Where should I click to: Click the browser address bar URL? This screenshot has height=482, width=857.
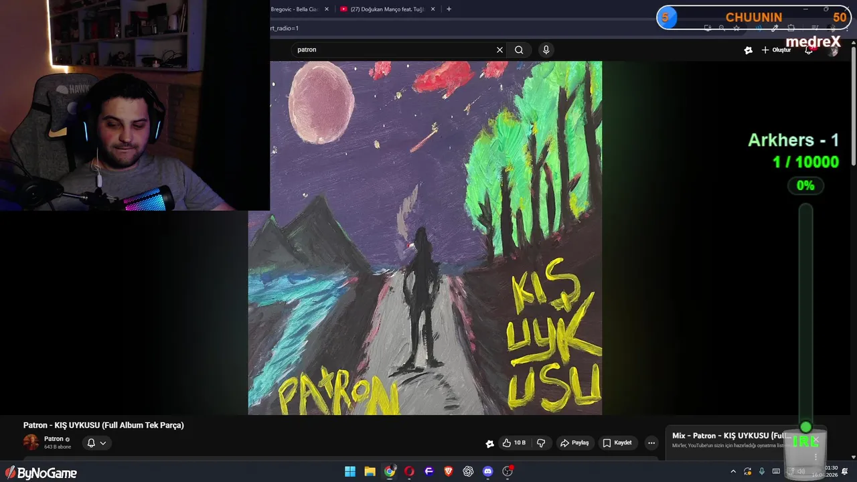[x=285, y=28]
